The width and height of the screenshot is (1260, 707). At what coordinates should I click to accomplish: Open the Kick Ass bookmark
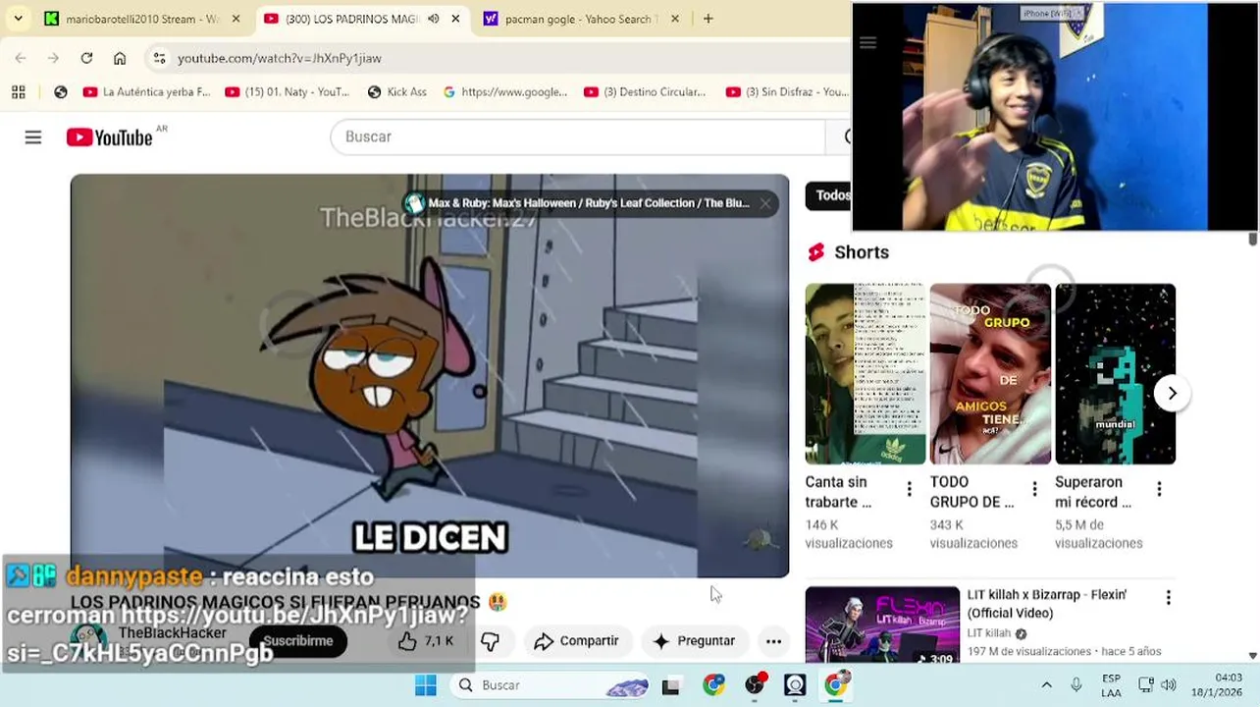[x=397, y=91]
